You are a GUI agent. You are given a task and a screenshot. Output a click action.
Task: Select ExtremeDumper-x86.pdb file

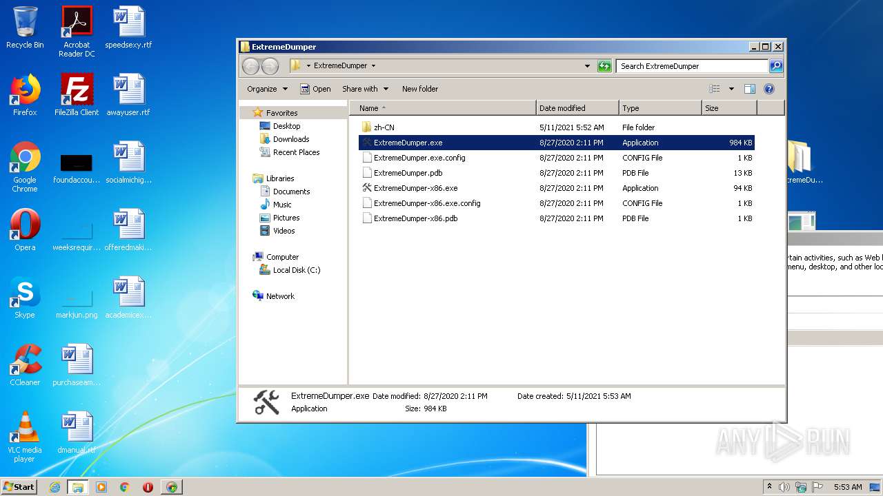pos(415,218)
